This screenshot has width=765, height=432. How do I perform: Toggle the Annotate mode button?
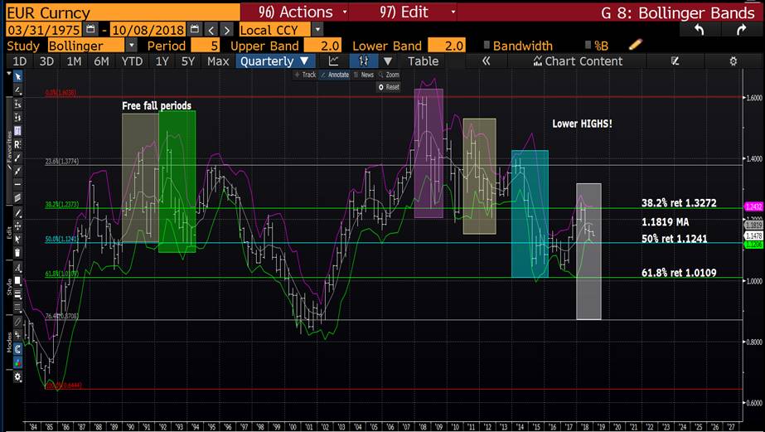click(334, 75)
